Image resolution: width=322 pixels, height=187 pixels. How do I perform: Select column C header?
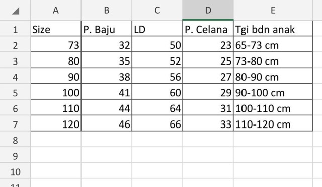coord(157,10)
